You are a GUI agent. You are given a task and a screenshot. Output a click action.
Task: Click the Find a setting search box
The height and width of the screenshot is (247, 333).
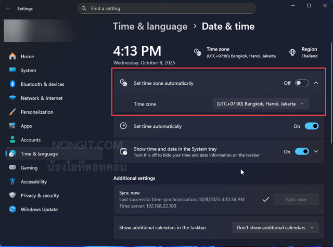click(166, 8)
